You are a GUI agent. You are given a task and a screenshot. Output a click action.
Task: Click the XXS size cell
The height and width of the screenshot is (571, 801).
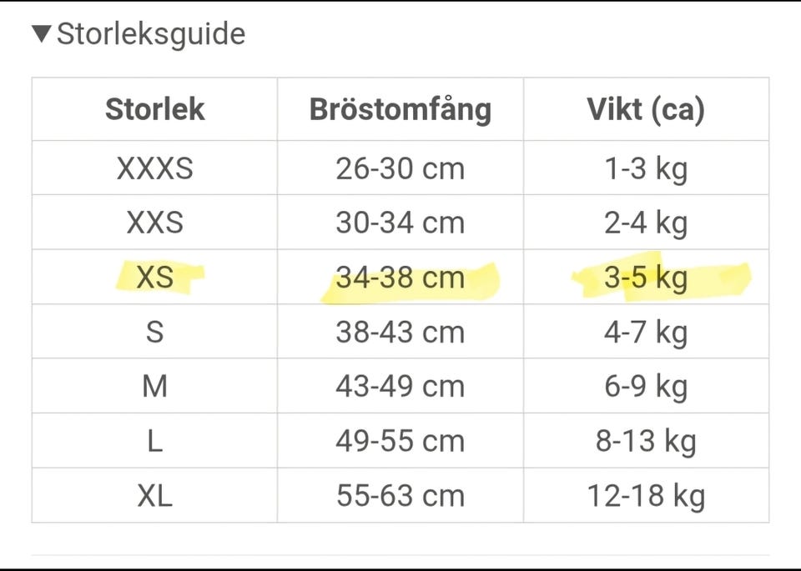click(x=154, y=223)
